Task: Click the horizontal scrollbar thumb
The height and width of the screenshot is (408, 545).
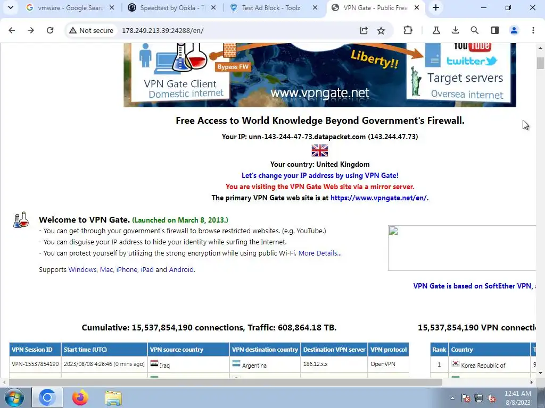Action: point(226,382)
